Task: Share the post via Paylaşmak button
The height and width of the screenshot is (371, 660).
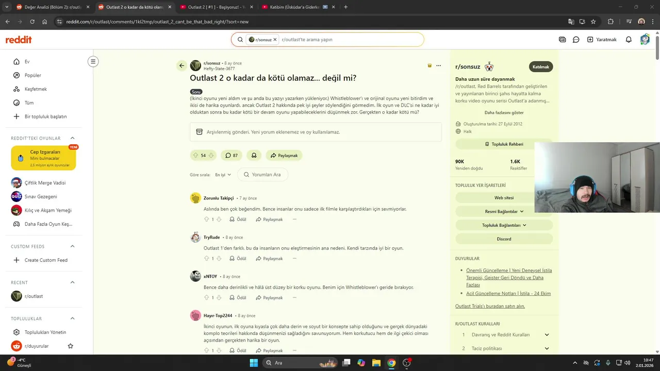Action: click(284, 155)
